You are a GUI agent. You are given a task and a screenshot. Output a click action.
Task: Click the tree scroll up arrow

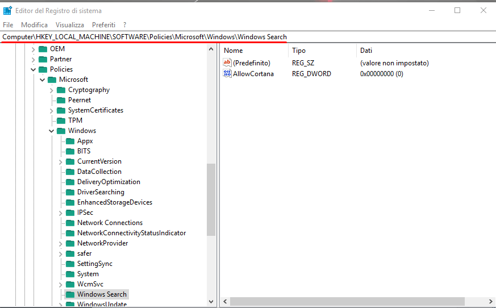click(211, 49)
